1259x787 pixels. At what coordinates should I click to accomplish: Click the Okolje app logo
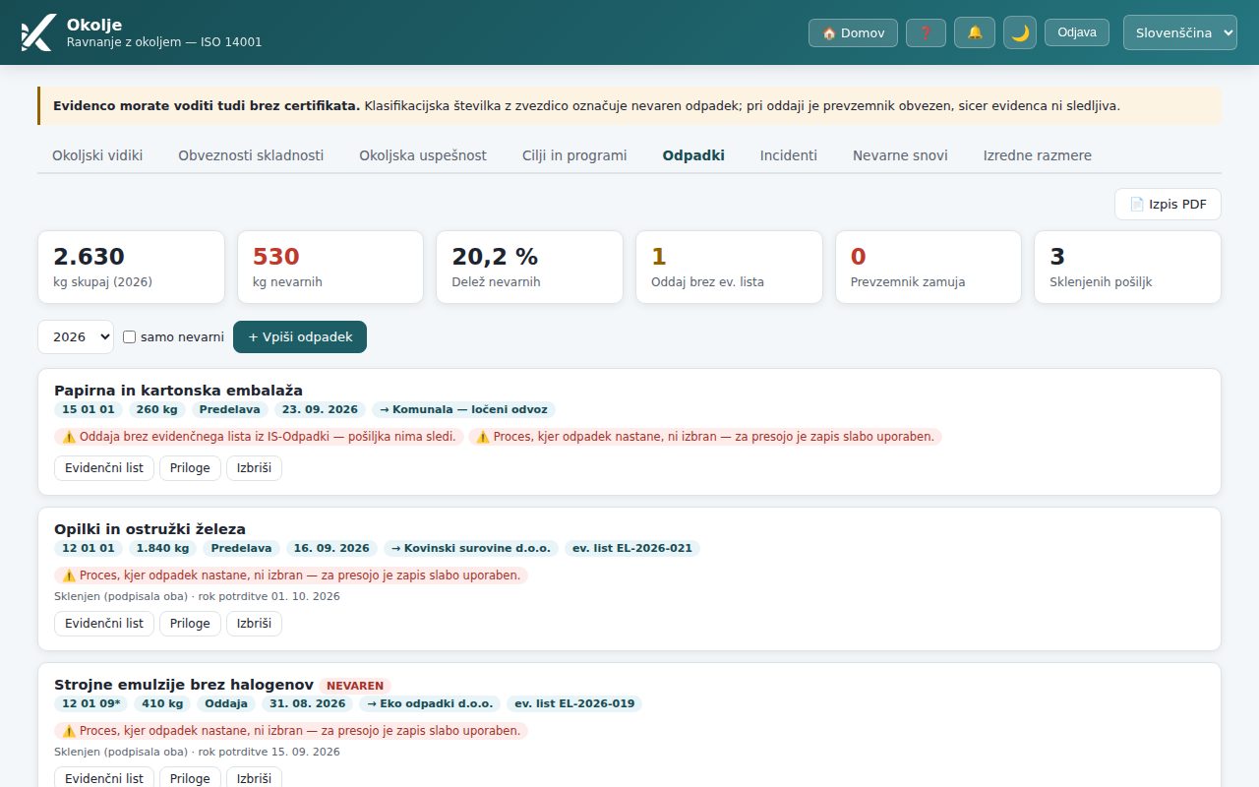[37, 32]
